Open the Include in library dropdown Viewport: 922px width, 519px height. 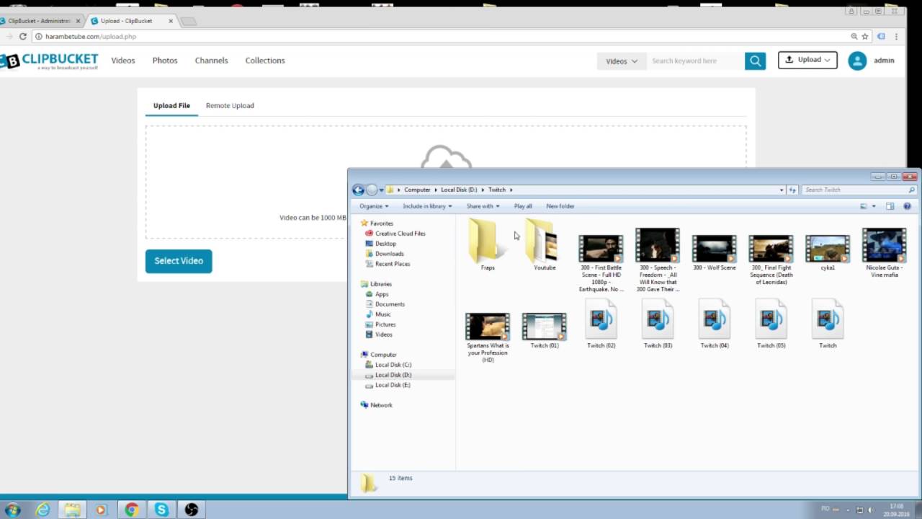(427, 206)
